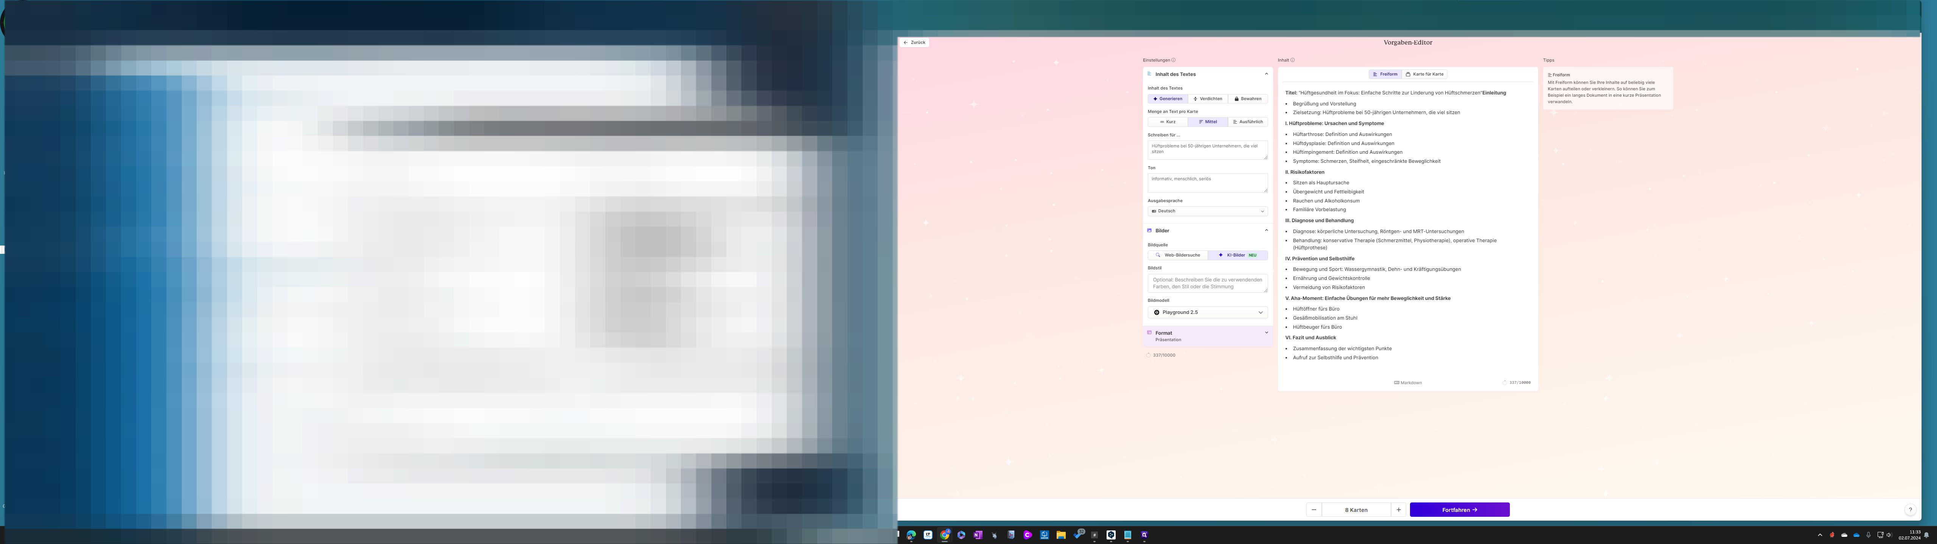Click the Fortfahren button
1937x544 pixels.
1460,510
